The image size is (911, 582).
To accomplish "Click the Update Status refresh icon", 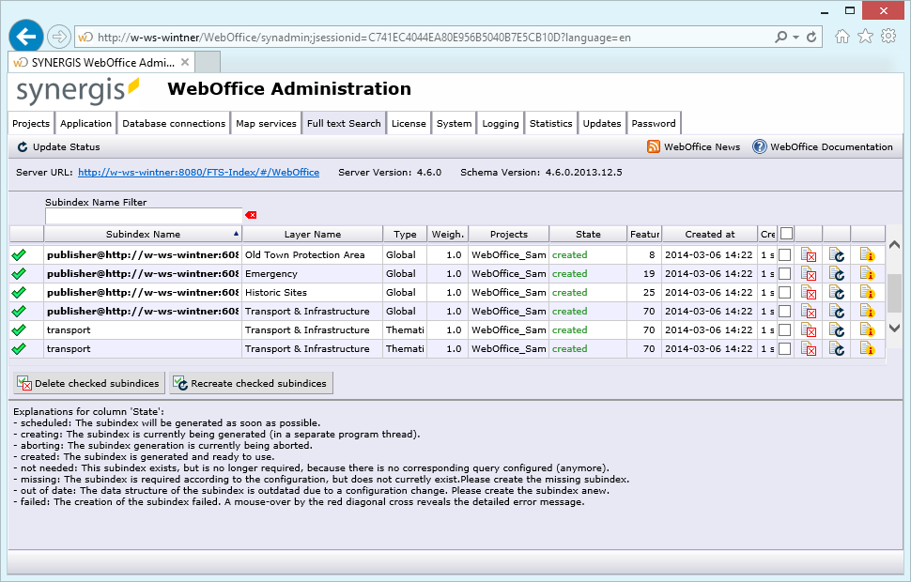I will click(22, 146).
